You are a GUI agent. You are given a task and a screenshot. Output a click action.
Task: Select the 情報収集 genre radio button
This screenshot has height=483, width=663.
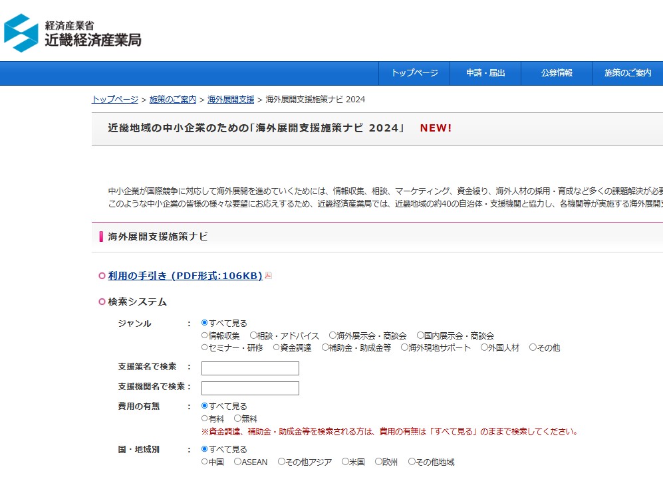pyautogui.click(x=205, y=336)
